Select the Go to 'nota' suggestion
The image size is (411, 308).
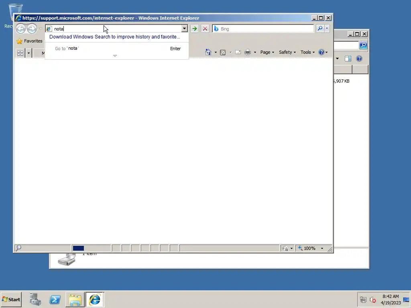(x=117, y=49)
